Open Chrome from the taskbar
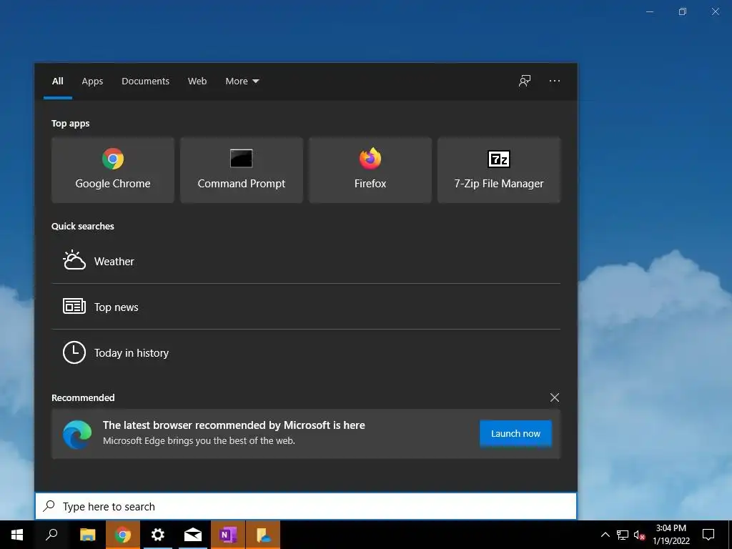 122,535
